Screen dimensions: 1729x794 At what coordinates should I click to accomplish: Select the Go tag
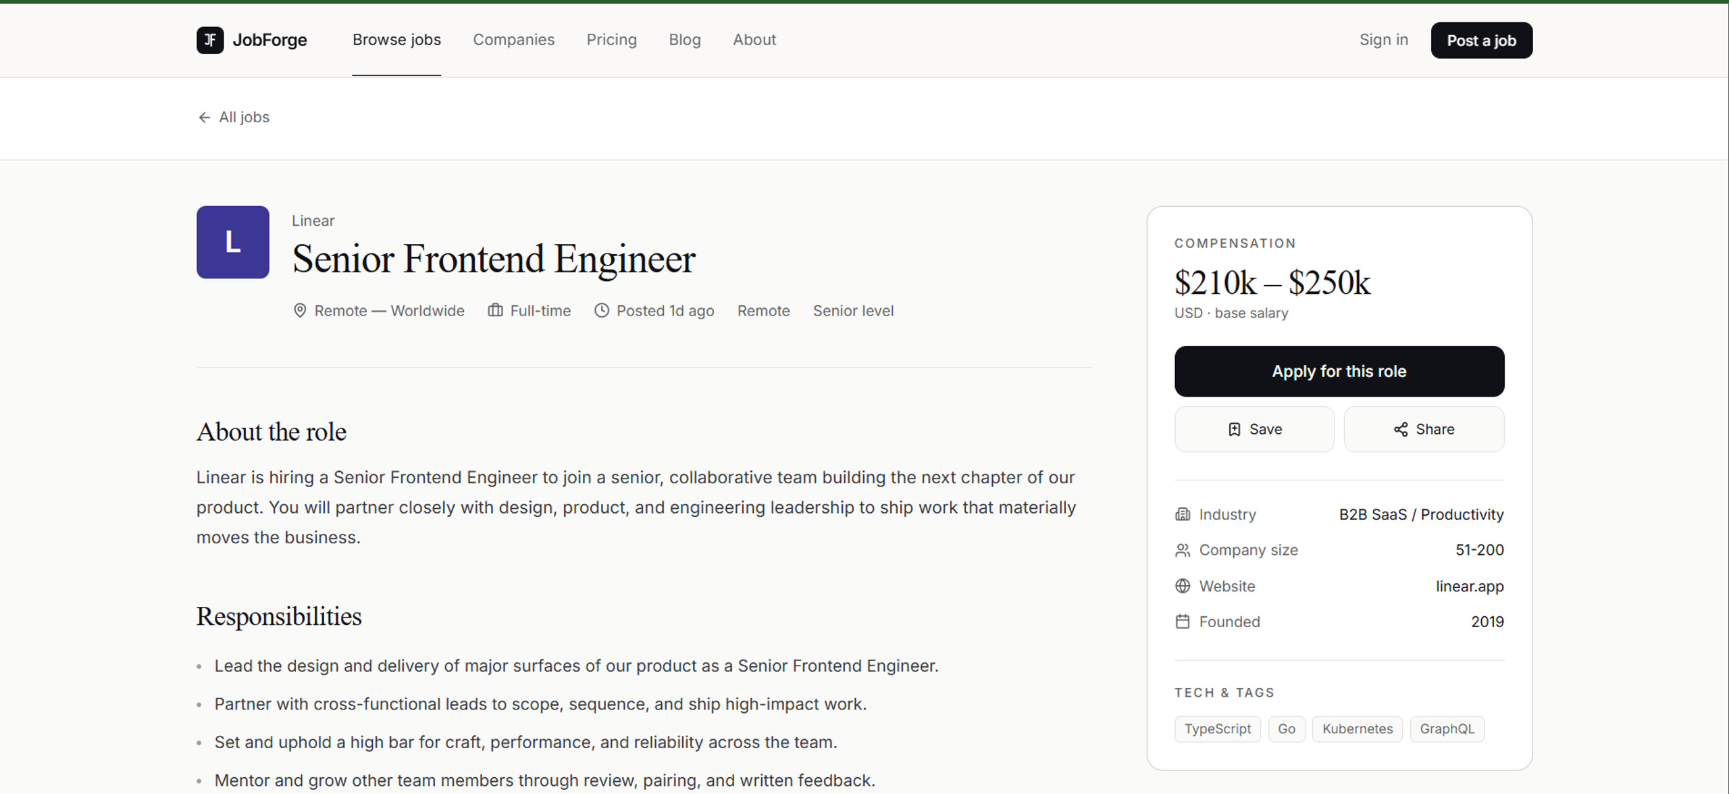coord(1287,729)
